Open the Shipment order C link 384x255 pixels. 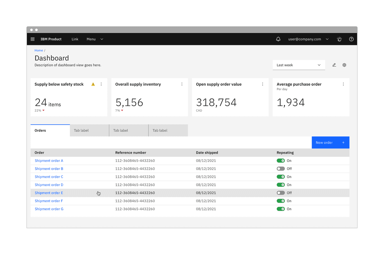pyautogui.click(x=49, y=177)
